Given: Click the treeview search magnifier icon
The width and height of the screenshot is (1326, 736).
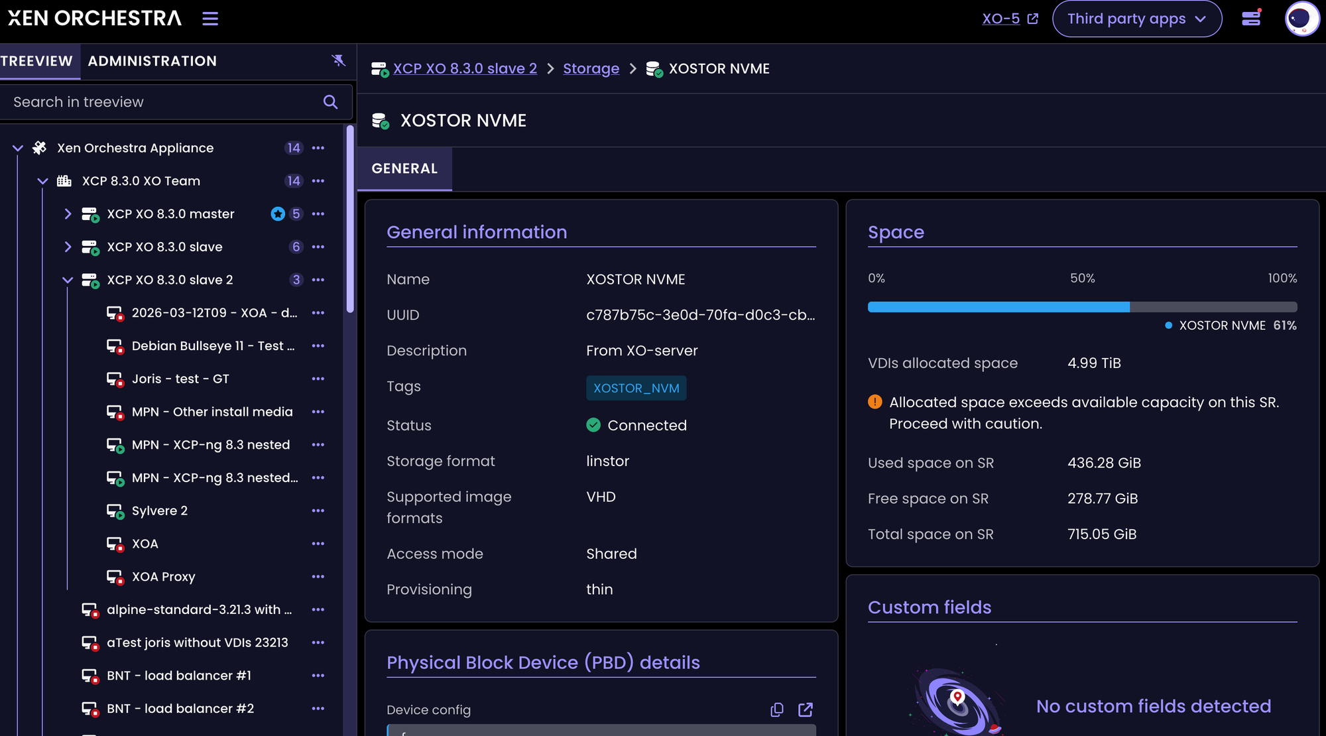Looking at the screenshot, I should click(330, 102).
